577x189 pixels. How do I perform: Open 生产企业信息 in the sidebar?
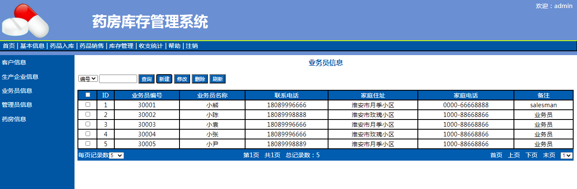pyautogui.click(x=20, y=77)
